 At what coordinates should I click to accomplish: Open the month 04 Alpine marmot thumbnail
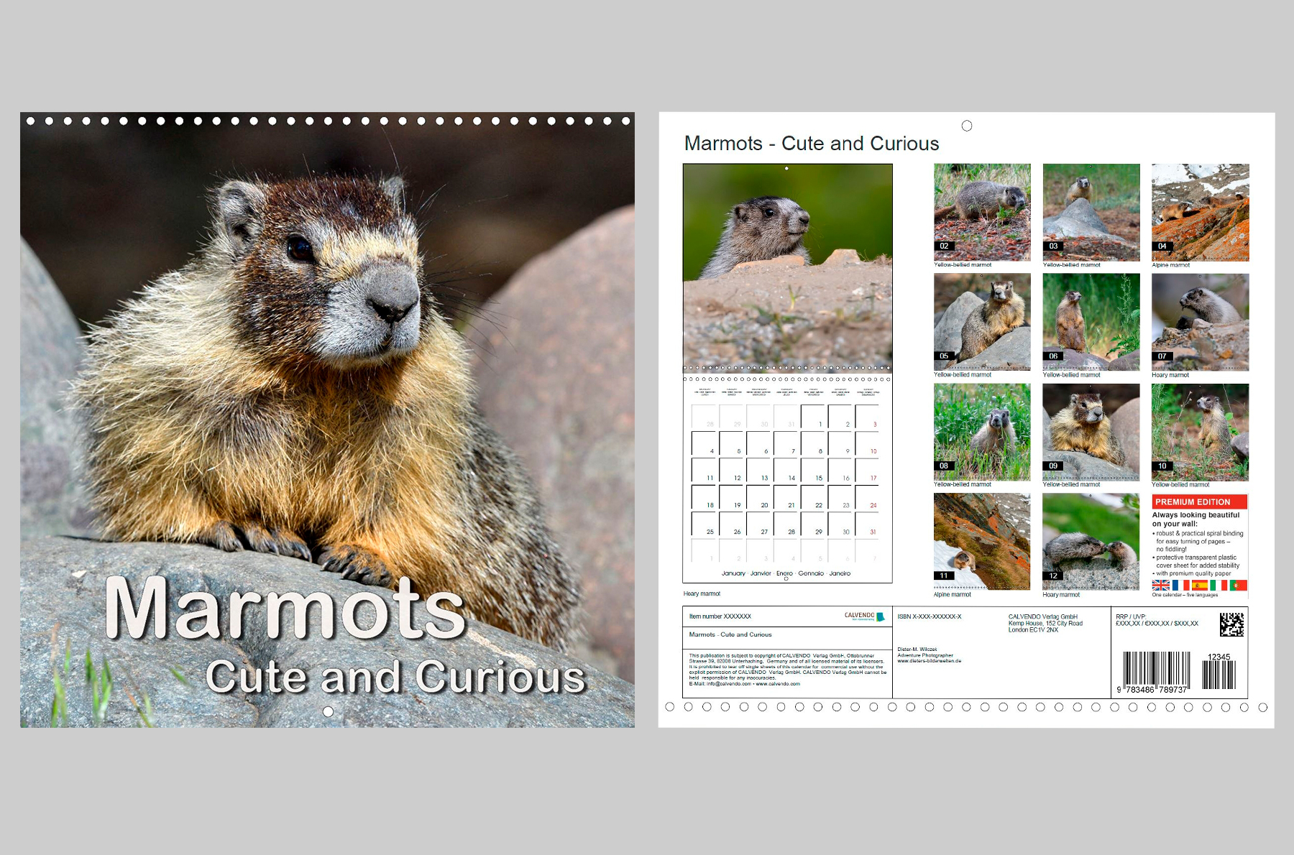(x=1200, y=212)
